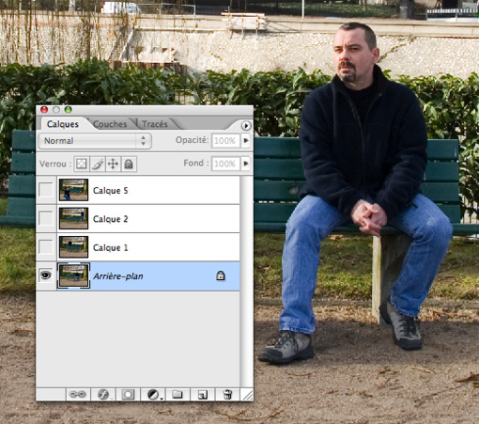The width and height of the screenshot is (479, 424).
Task: Add a layer mask using bottom icon
Action: [x=128, y=394]
